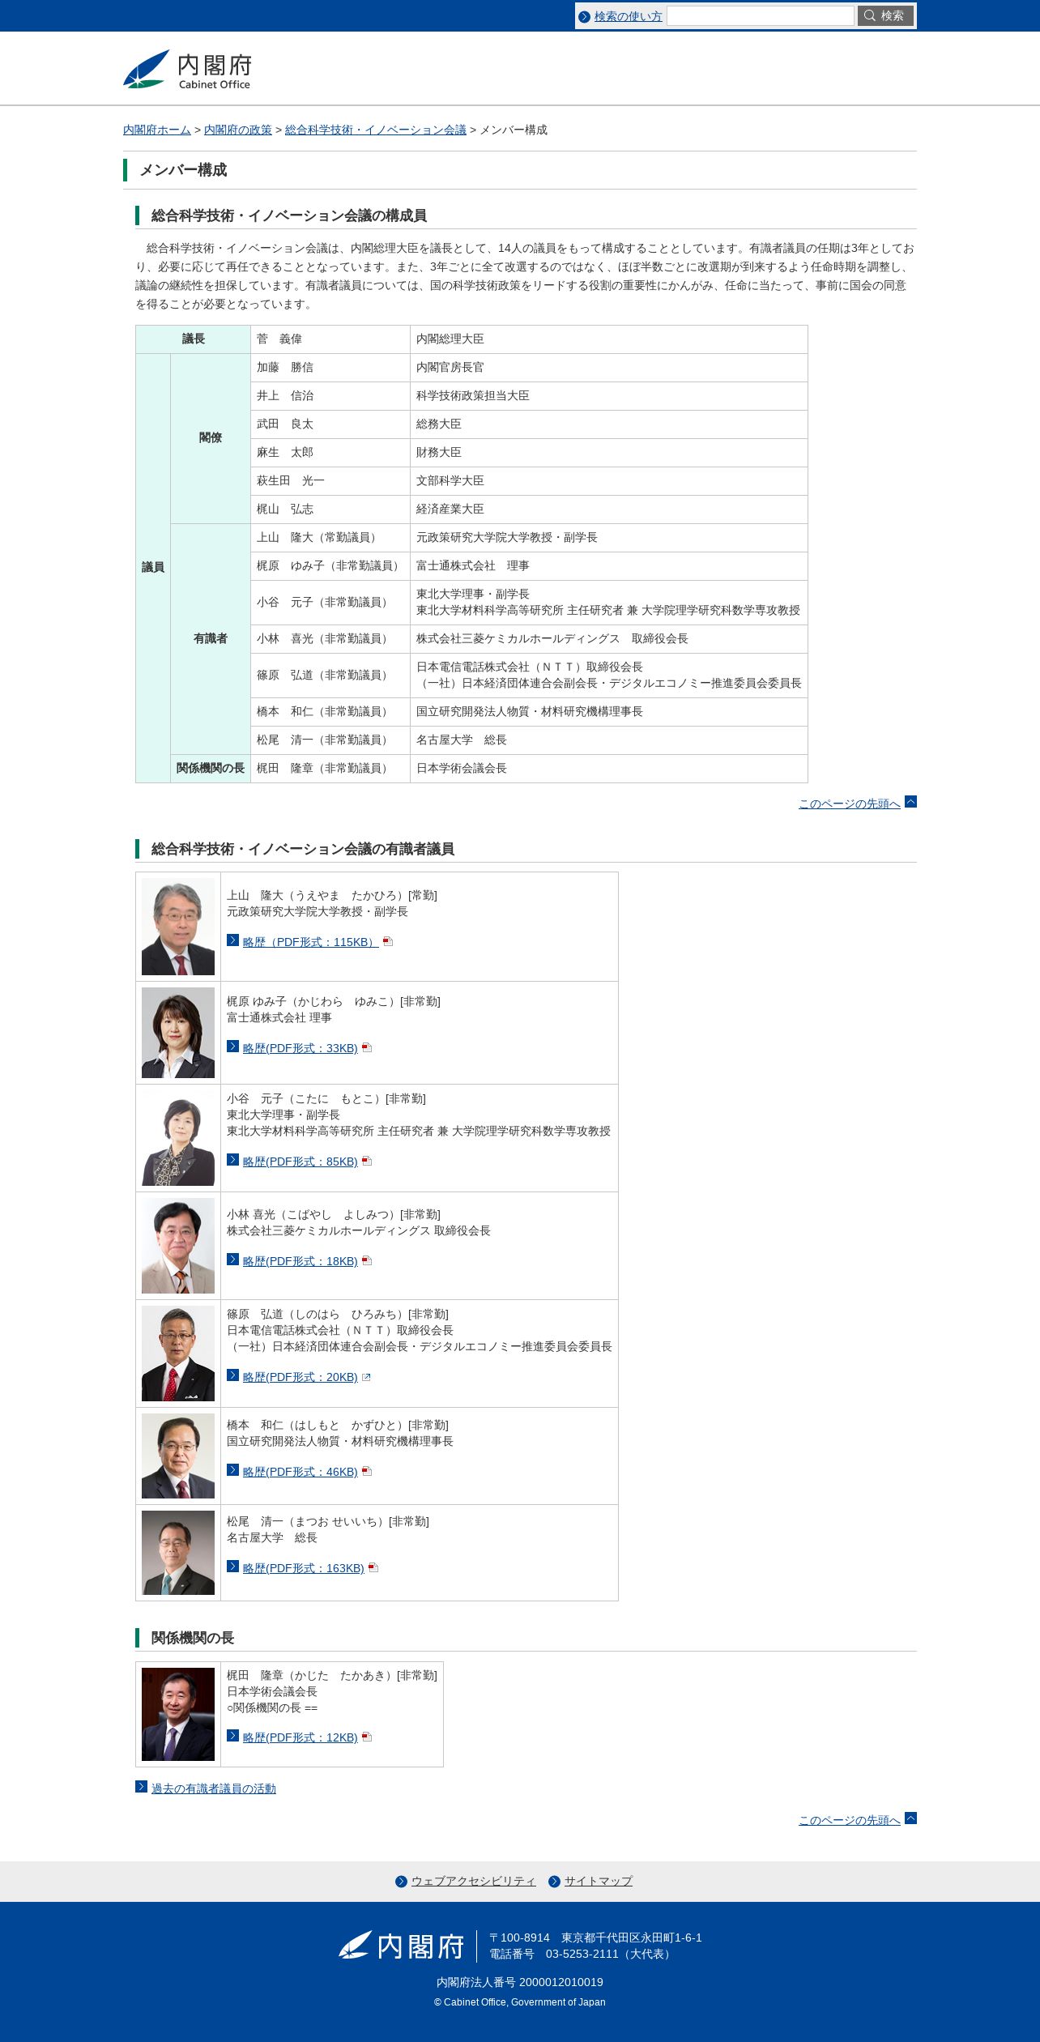
Task: Go to 内閣府ホーム breadcrumb link
Action: 157,130
